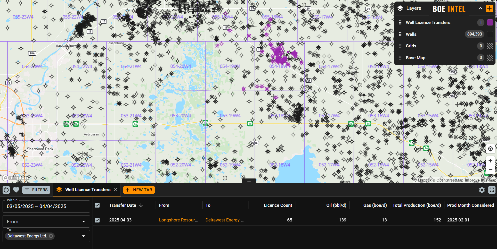Open a NEW TAB
The image size is (497, 249).
139,190
